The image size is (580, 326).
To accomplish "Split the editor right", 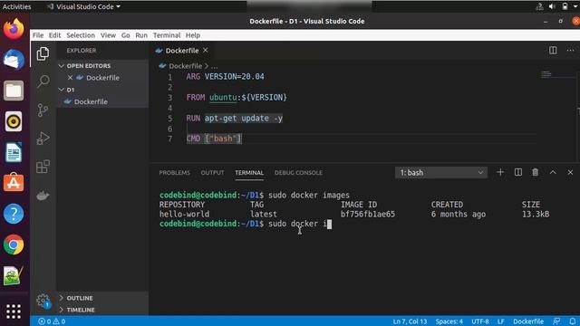I will click(x=553, y=51).
